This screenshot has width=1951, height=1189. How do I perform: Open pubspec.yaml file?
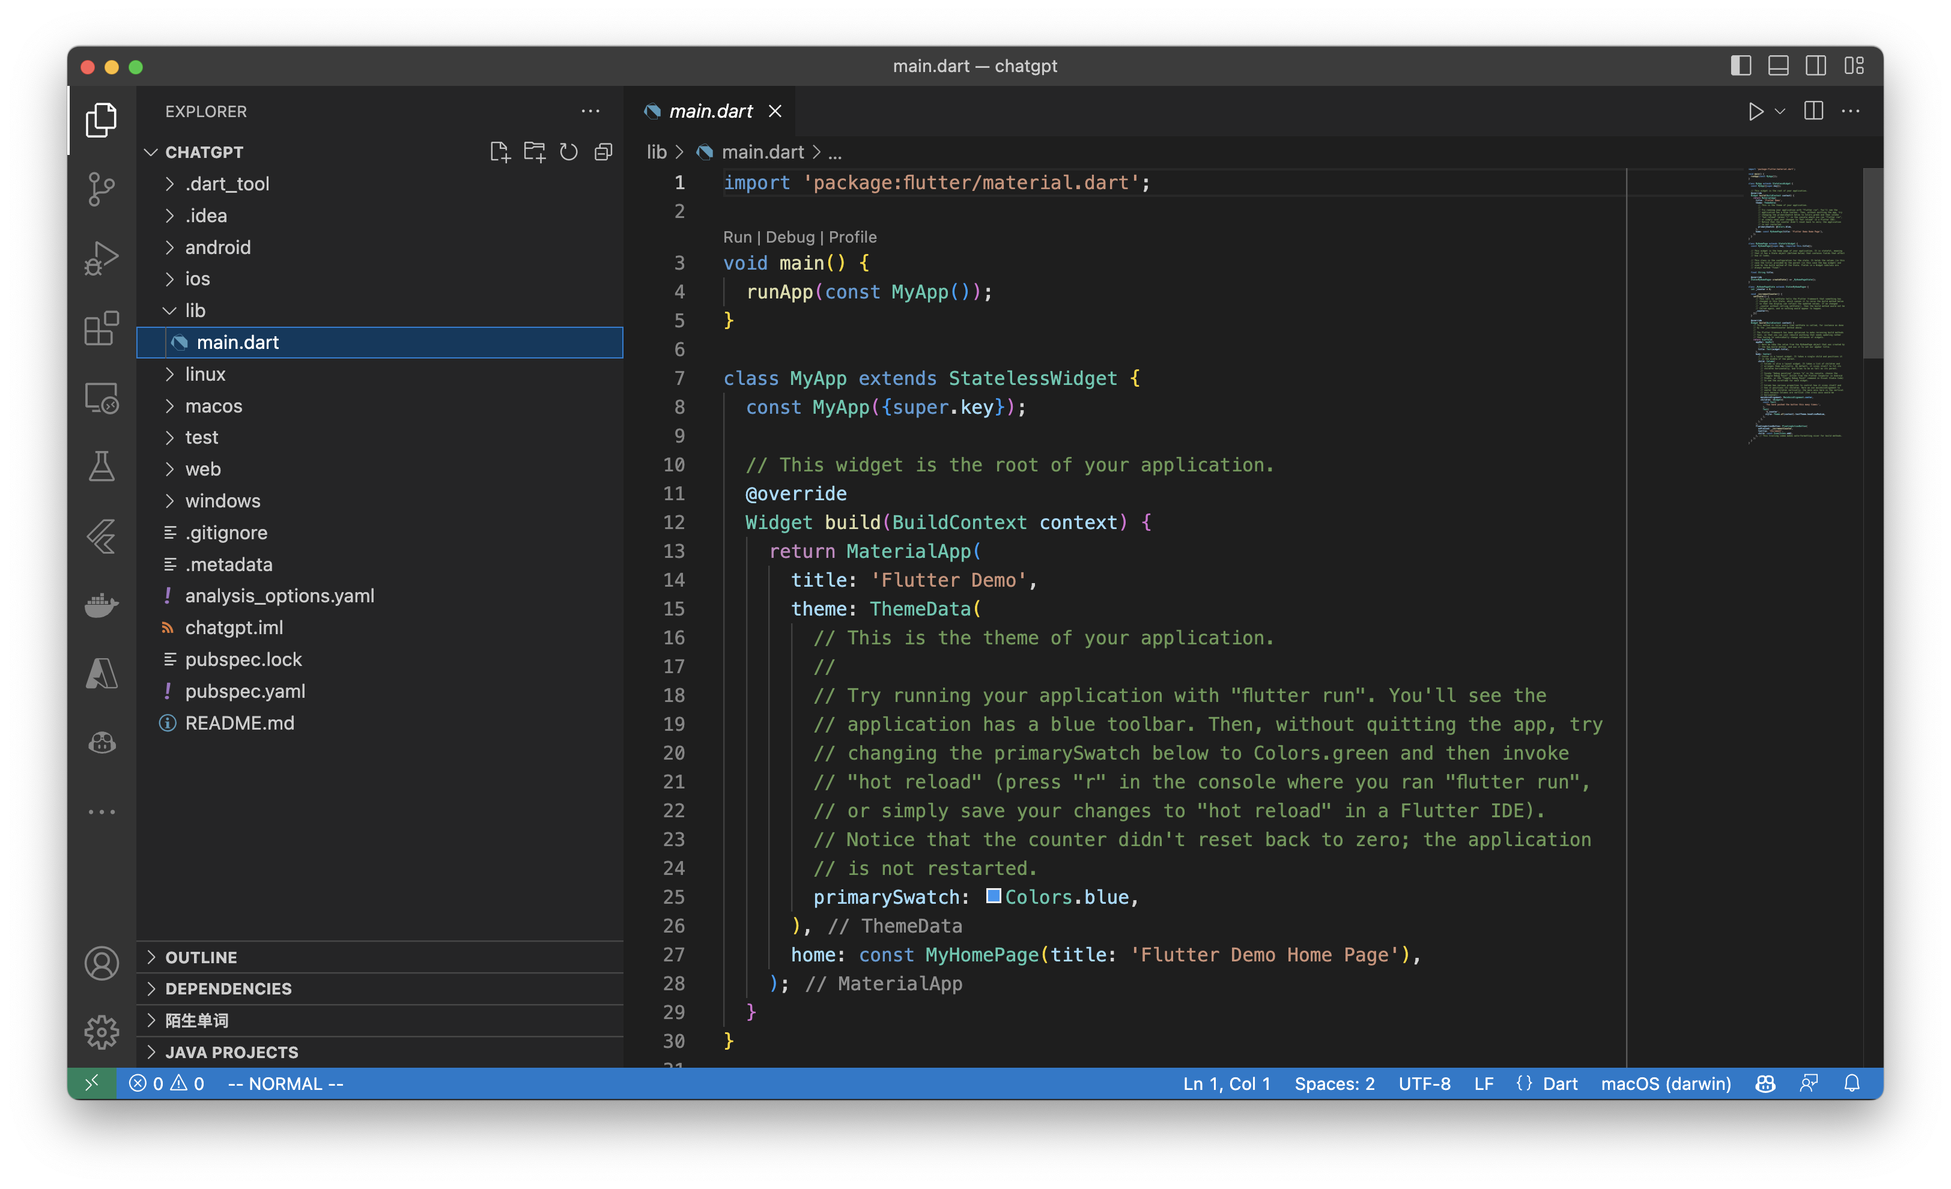coord(380,691)
